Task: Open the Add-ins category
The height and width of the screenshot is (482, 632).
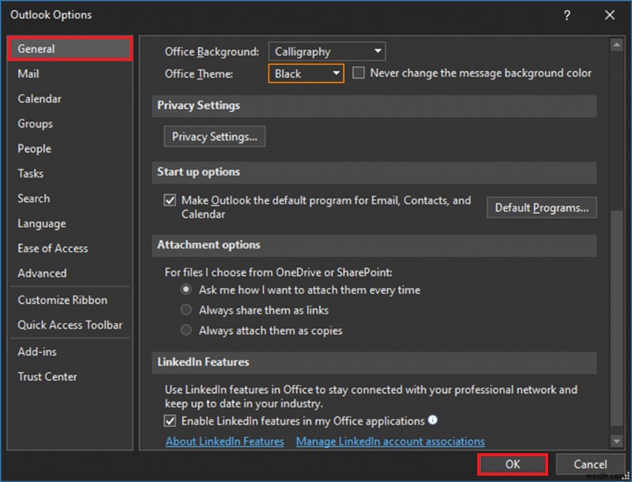Action: pos(70,352)
